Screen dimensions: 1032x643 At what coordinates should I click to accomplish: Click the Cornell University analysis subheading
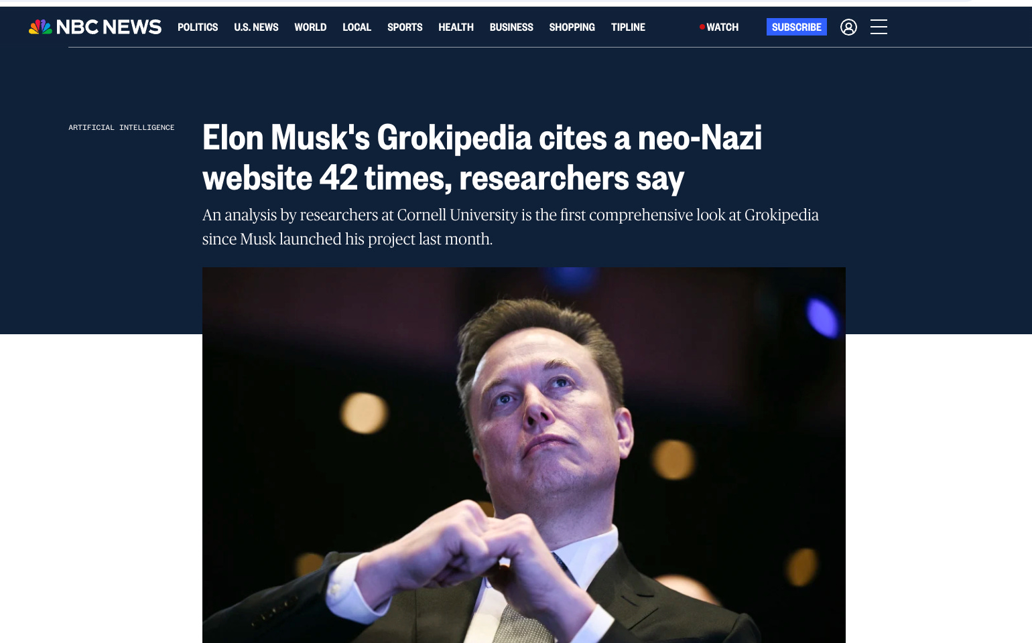[x=511, y=227]
